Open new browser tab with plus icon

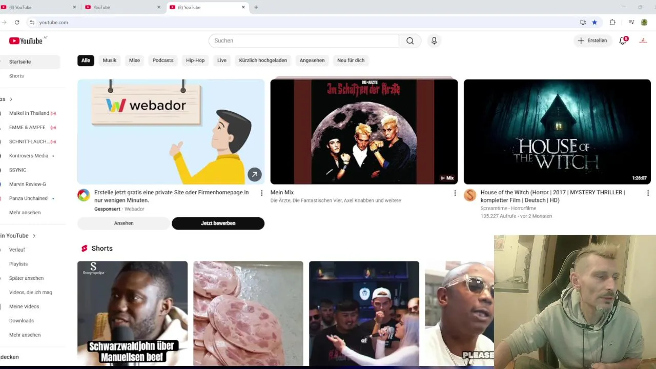[x=256, y=7]
